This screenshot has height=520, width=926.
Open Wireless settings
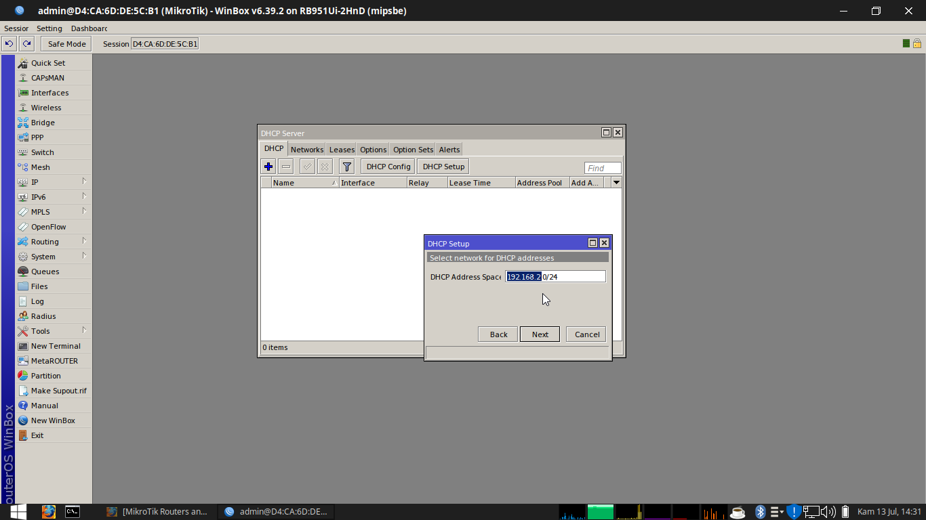54,108
